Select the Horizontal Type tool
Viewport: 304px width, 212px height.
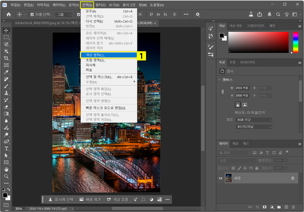point(6,148)
